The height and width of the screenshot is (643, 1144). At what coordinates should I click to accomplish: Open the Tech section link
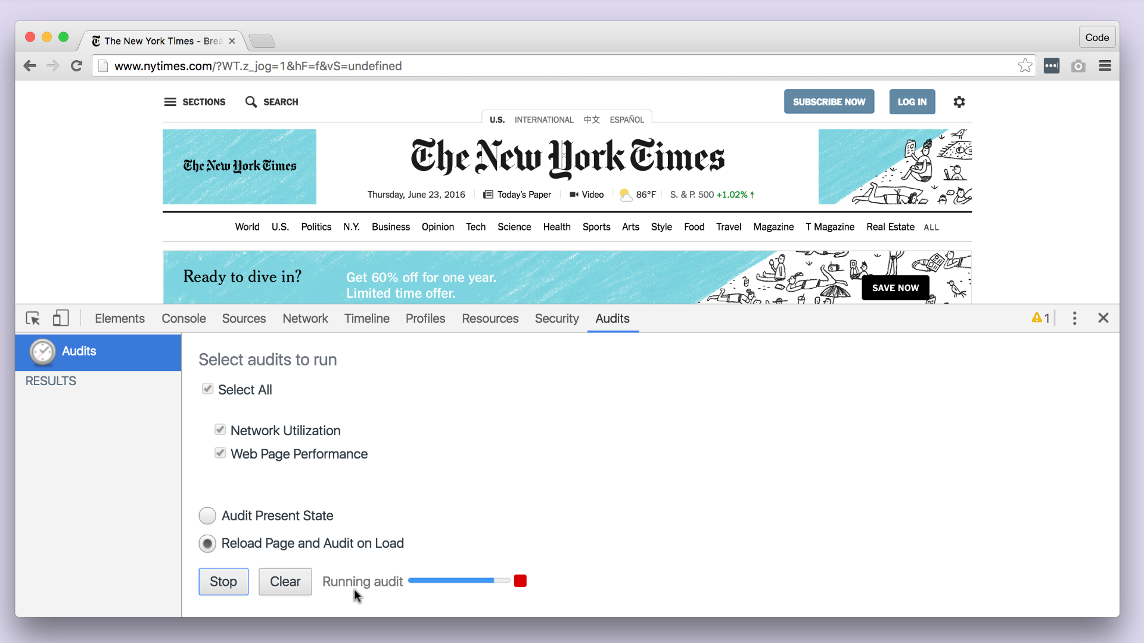[475, 227]
